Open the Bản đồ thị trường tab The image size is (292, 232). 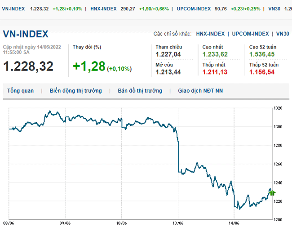(x=140, y=91)
